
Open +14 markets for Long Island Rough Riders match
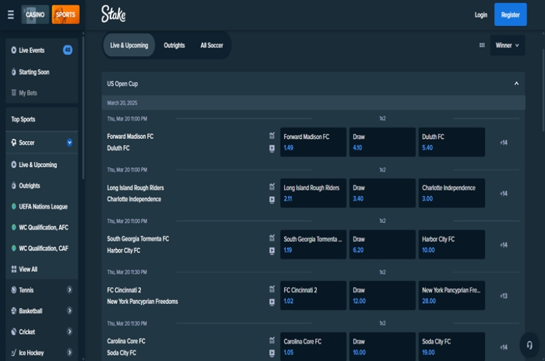point(504,193)
